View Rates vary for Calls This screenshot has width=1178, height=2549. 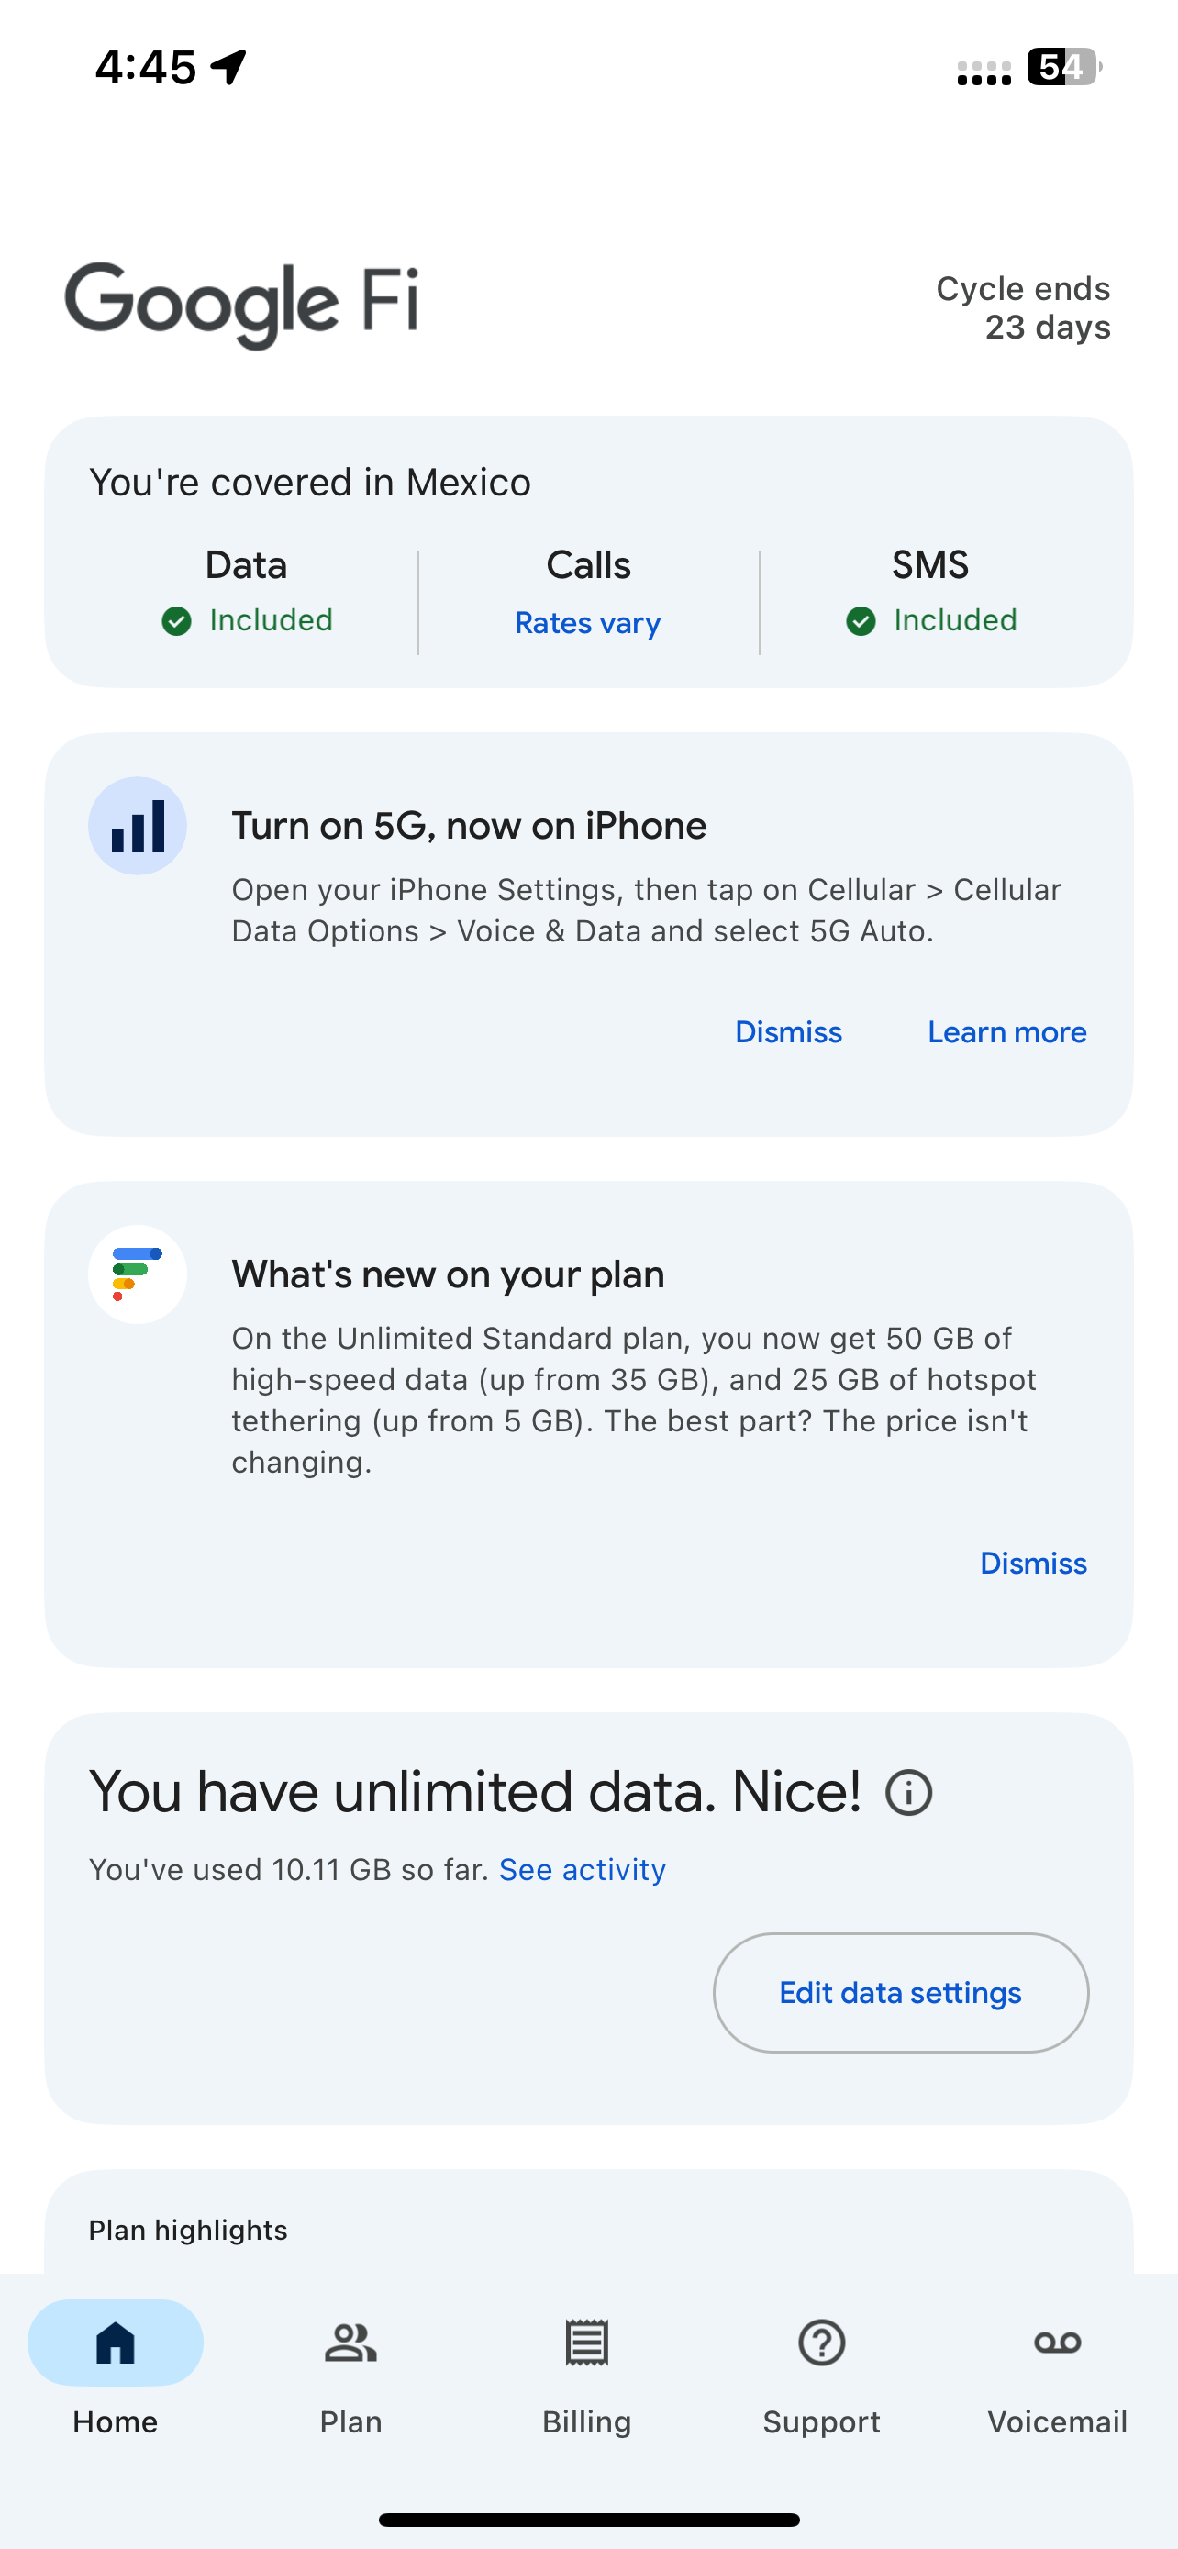coord(587,623)
